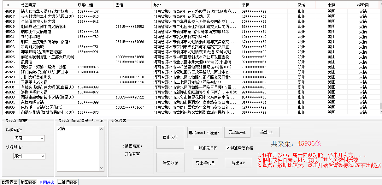The height and width of the screenshot is (185, 382).
Task: Switch to the 配置界面 tab
Action: pos(9,182)
